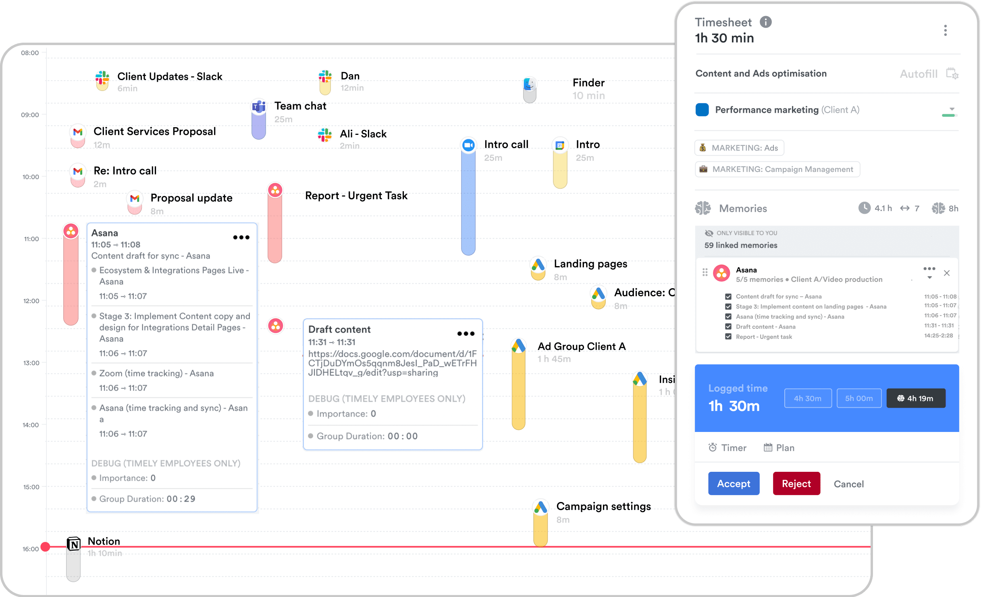Viewport: 981px width, 597px height.
Task: Select the MARKETING: Campaign Management tag
Action: click(777, 169)
